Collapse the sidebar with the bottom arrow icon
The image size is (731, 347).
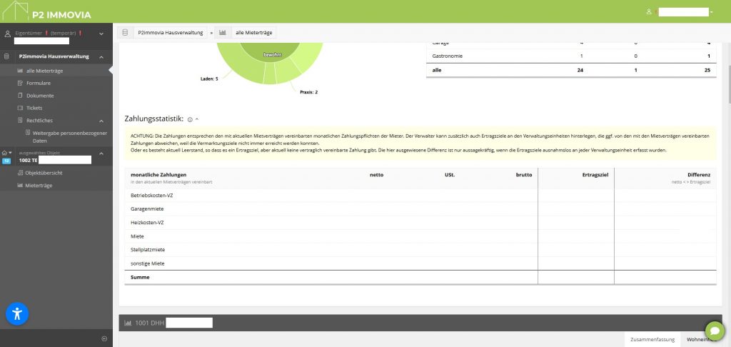tap(104, 338)
